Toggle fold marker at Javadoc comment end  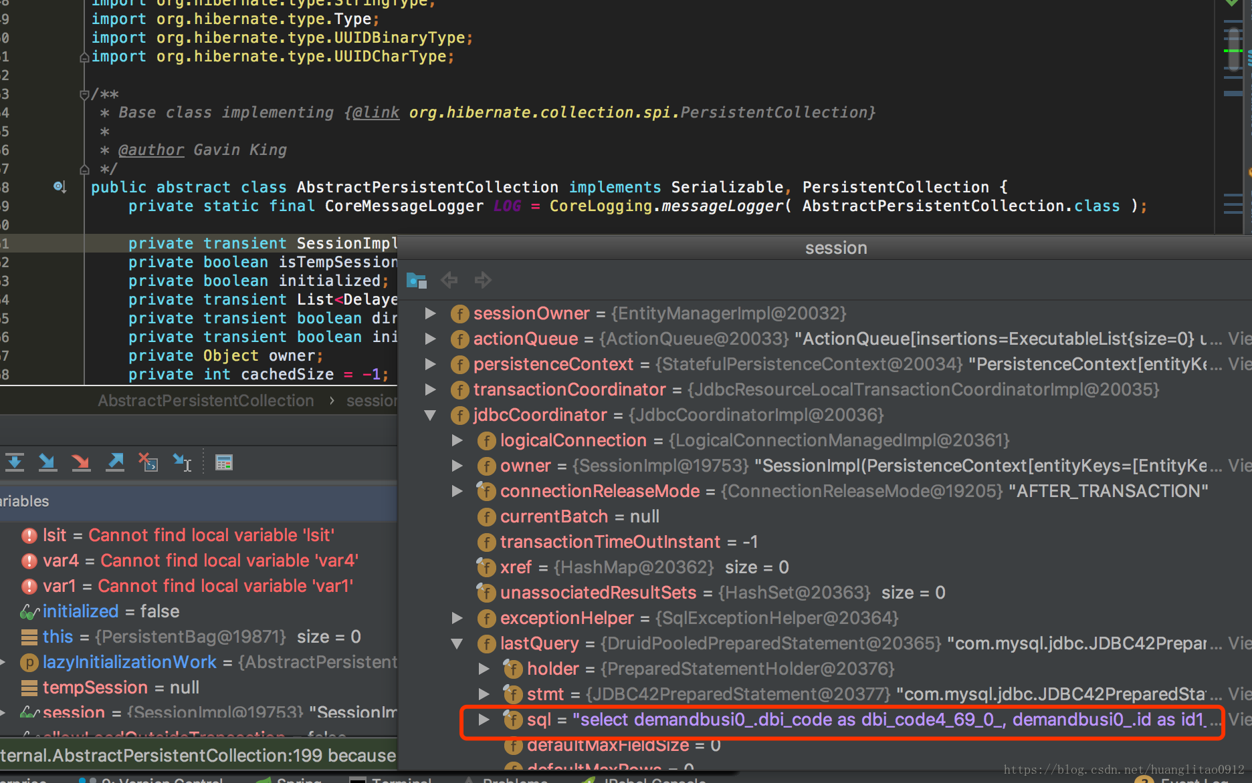pyautogui.click(x=84, y=169)
